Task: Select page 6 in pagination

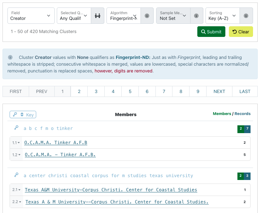Action: click(147, 91)
